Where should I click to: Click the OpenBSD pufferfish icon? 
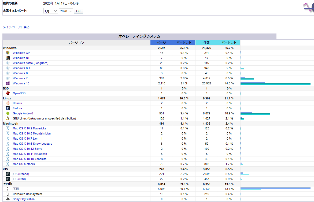8,93
